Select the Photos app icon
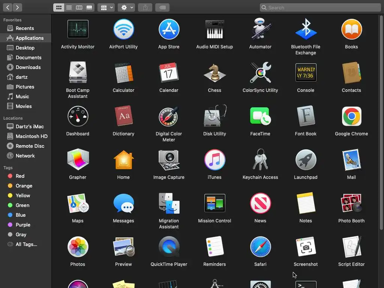This screenshot has width=384, height=288. click(78, 247)
